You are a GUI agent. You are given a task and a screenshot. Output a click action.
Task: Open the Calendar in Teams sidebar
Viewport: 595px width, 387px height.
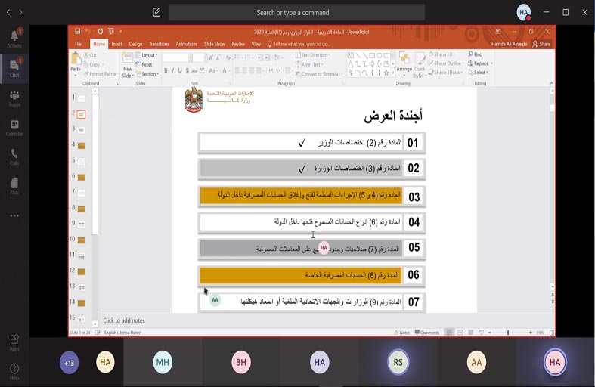point(14,127)
